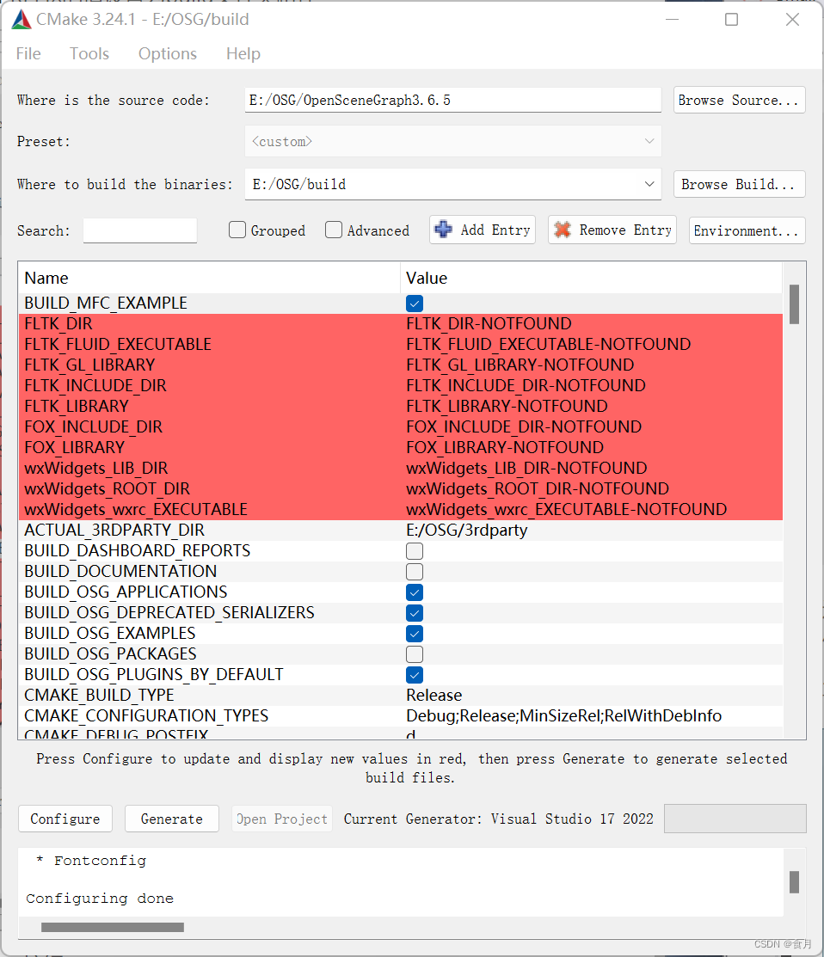824x957 pixels.
Task: Check BUILD_DOCUMENTATION checkbox
Action: pyautogui.click(x=415, y=572)
